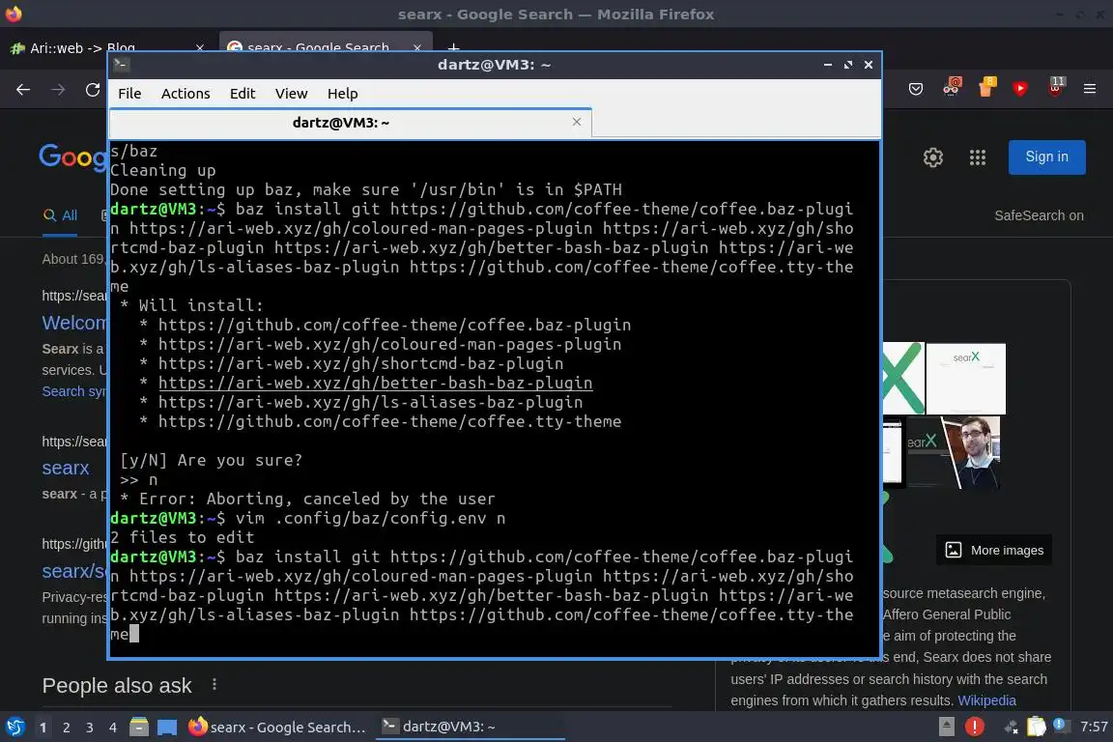Open the clipboard manager tray icon
Screen dimensions: 1113x742
pyautogui.click(x=1037, y=727)
